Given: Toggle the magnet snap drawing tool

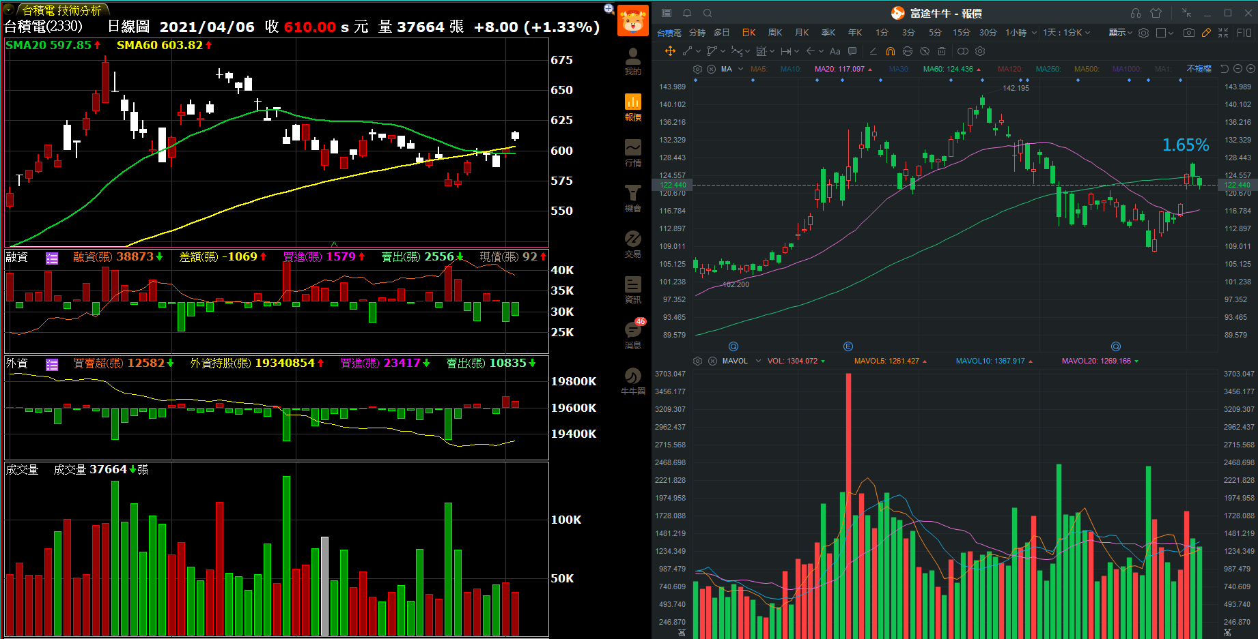Looking at the screenshot, I should point(890,51).
